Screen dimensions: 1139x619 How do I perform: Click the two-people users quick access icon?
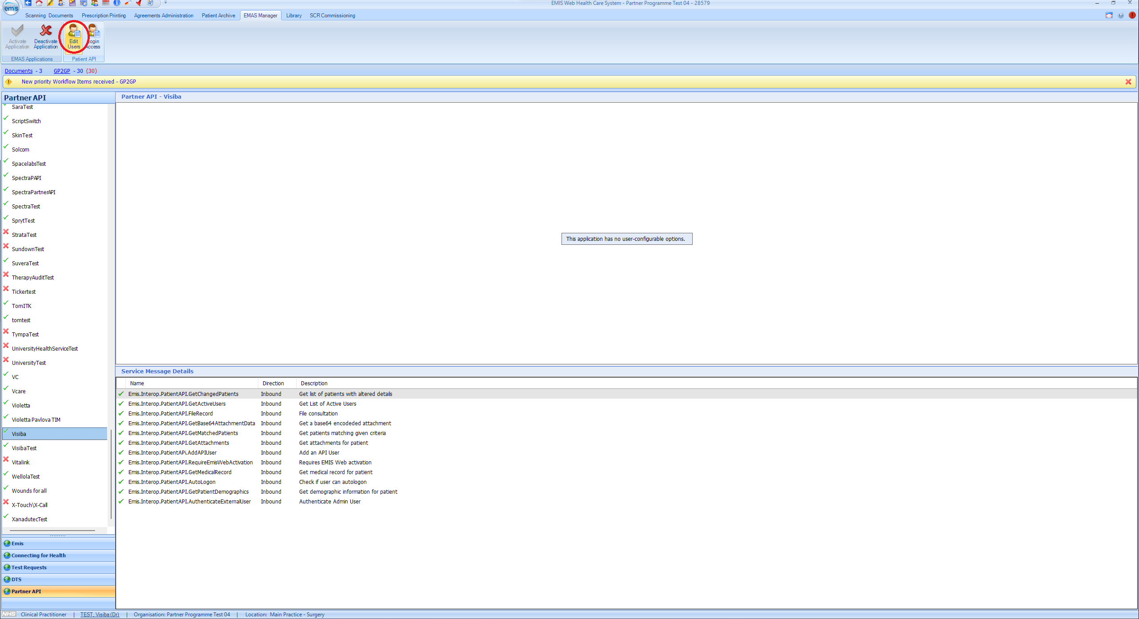[95, 3]
